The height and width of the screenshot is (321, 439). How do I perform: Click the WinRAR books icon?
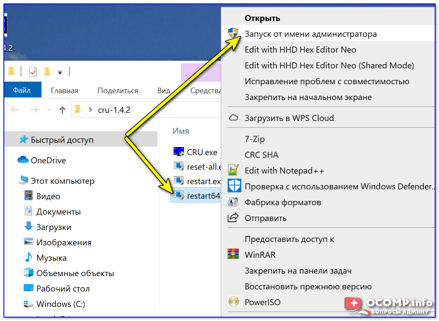(x=233, y=255)
